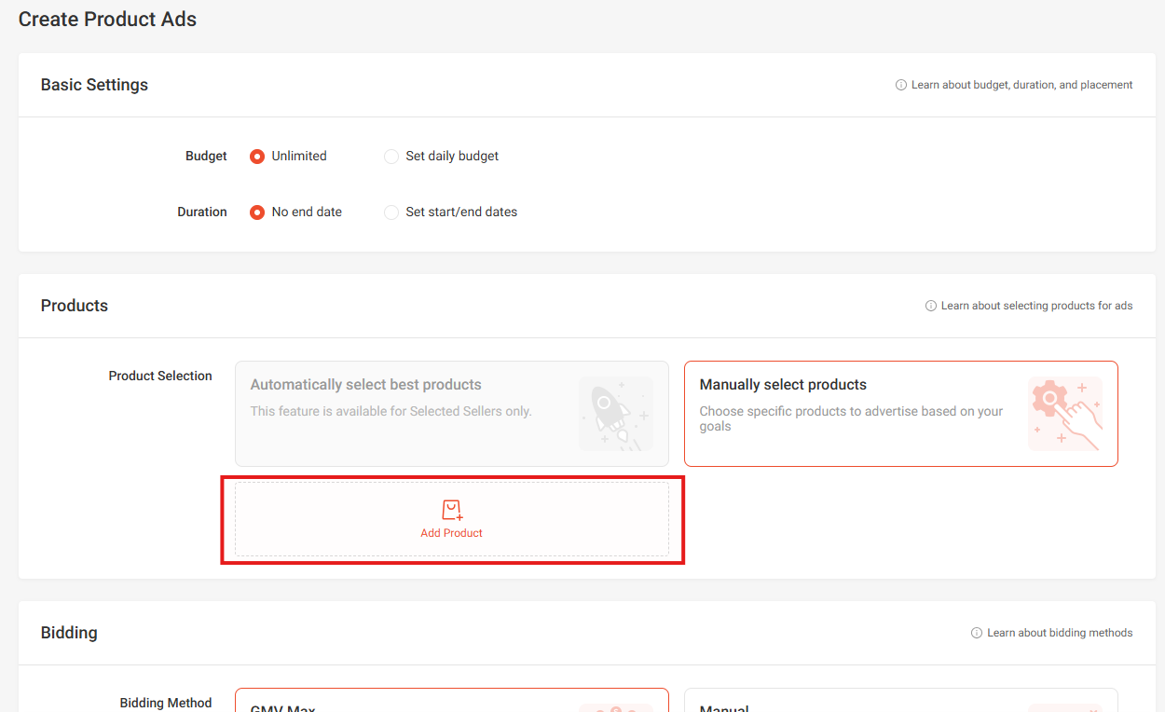
Task: Click gear and hand illustration in manual card
Action: (x=1064, y=414)
